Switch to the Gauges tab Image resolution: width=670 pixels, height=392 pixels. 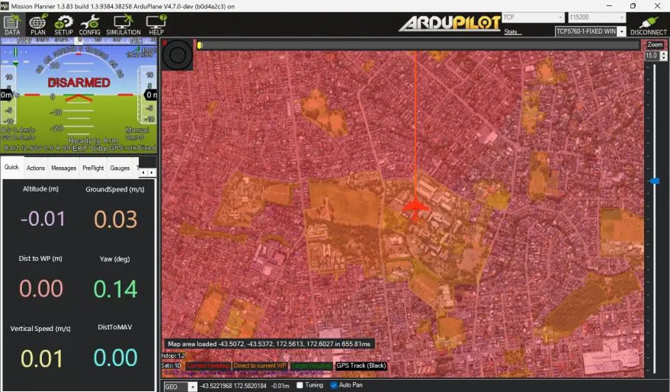(120, 168)
